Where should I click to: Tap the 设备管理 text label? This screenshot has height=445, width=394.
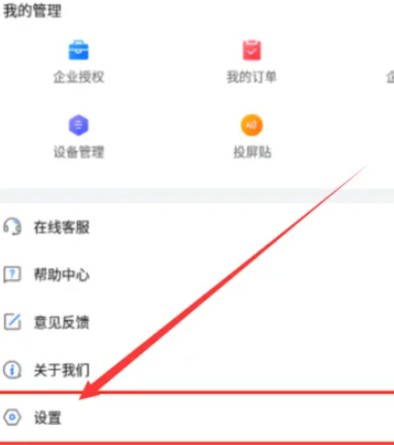[x=79, y=152]
